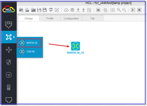This screenshot has width=147, height=106.
Task: Click the open project toolbar icon
Action: click(27, 10)
